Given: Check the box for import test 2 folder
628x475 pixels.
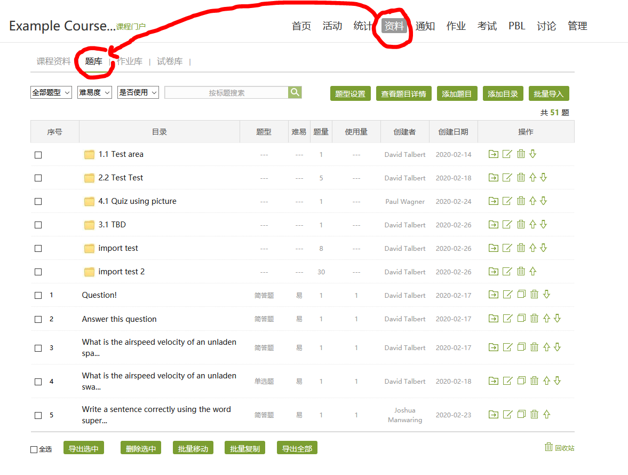Looking at the screenshot, I should coord(38,272).
